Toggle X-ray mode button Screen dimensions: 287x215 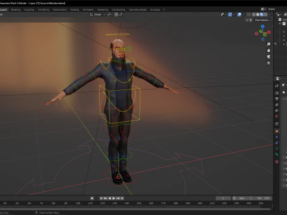[x=249, y=14]
